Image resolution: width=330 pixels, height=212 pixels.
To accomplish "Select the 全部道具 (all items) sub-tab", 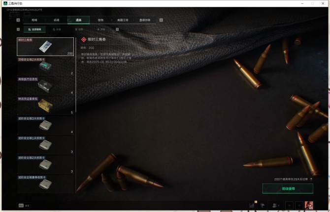I will (x=35, y=29).
